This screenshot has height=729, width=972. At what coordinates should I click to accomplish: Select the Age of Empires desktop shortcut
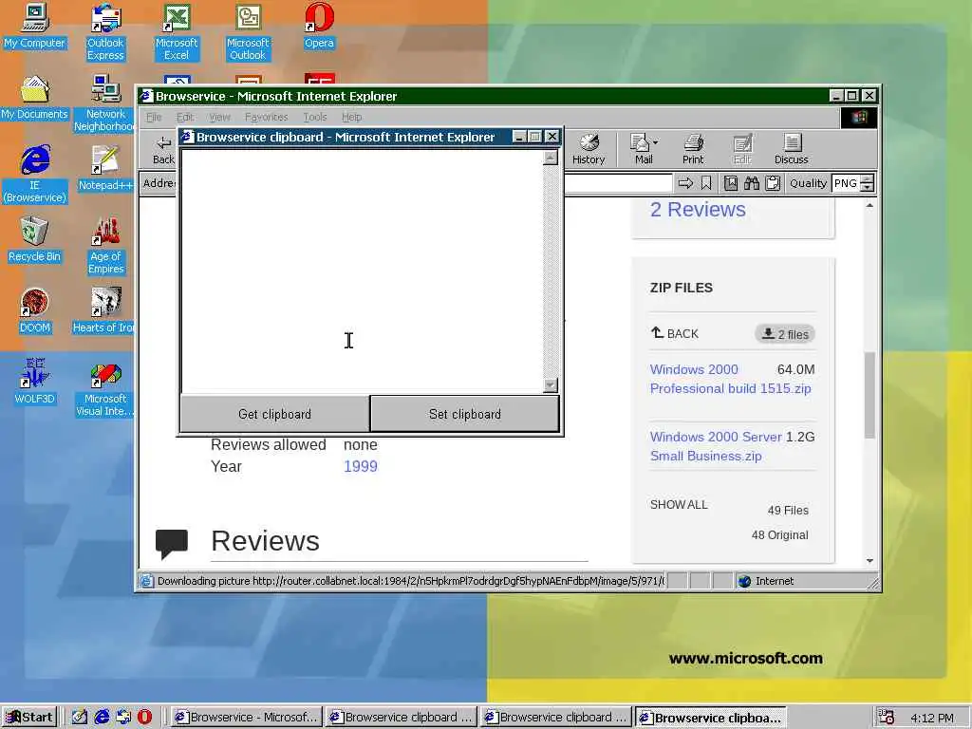tap(105, 246)
